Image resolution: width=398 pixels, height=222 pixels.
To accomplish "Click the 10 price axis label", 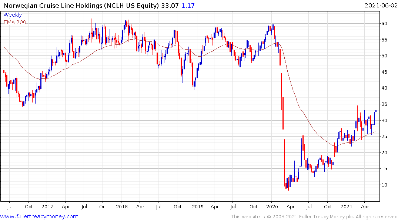I will (x=384, y=185).
